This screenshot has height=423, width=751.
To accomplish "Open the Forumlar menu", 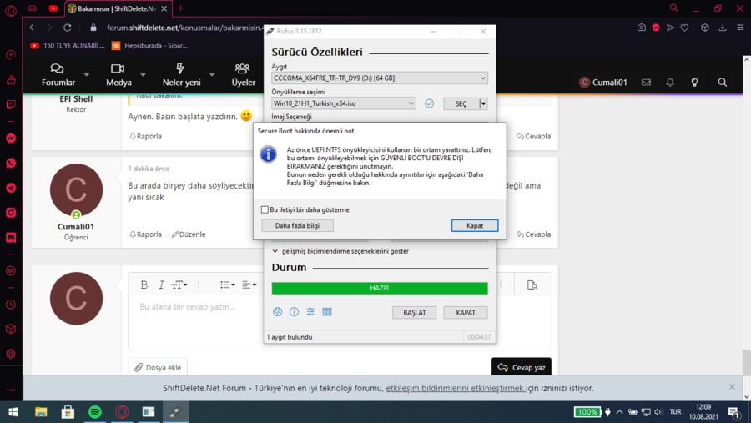I will (58, 75).
